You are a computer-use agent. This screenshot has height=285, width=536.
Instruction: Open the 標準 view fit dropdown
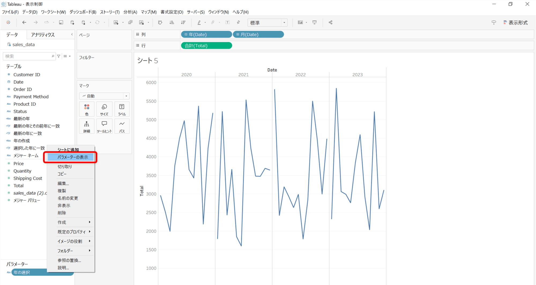[x=267, y=23]
